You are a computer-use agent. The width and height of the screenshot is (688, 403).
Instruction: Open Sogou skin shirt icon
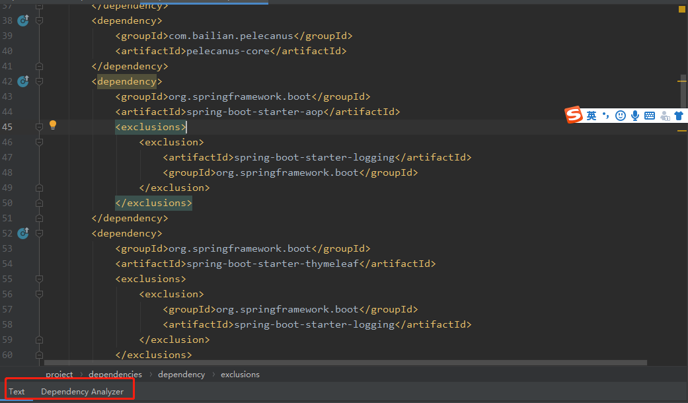click(679, 116)
